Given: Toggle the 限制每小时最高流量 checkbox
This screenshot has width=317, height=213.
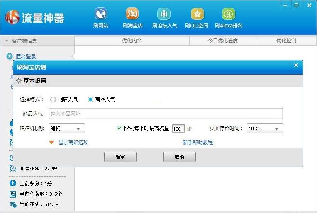Looking at the screenshot, I should pyautogui.click(x=119, y=128).
